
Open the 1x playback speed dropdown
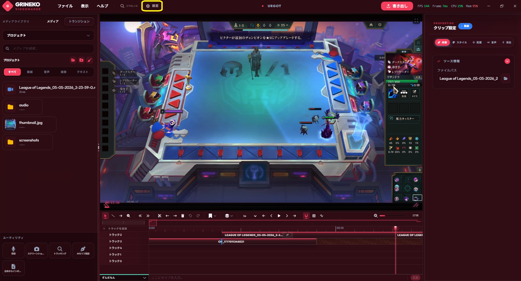pos(250,216)
